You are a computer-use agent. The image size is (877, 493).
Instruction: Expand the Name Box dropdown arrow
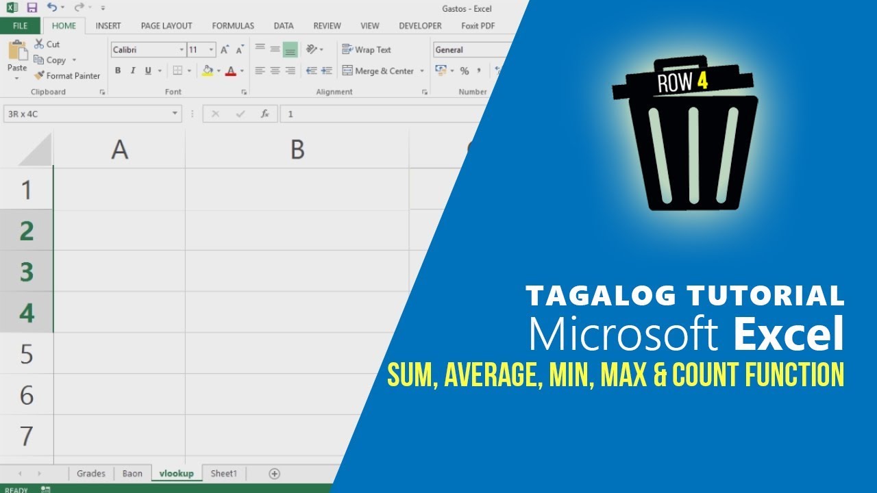[x=175, y=114]
